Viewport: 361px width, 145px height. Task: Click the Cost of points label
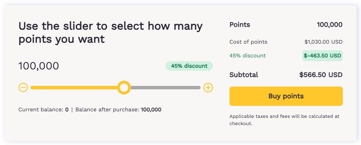[x=248, y=42]
